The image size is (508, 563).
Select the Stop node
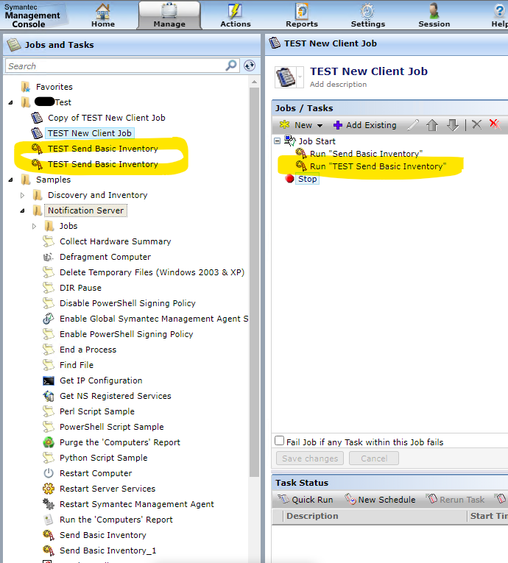click(307, 179)
